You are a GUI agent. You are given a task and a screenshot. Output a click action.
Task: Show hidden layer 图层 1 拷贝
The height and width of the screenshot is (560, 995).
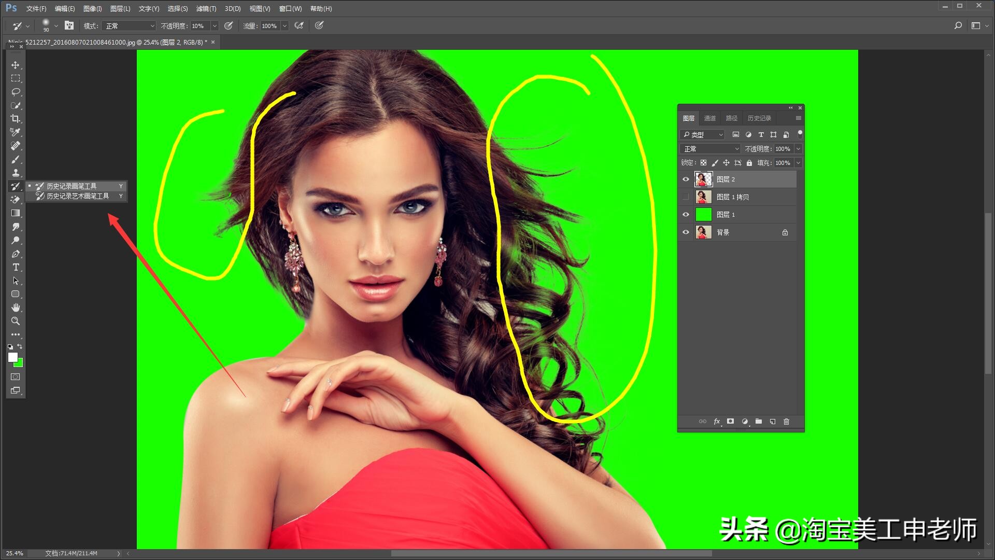[x=686, y=197]
